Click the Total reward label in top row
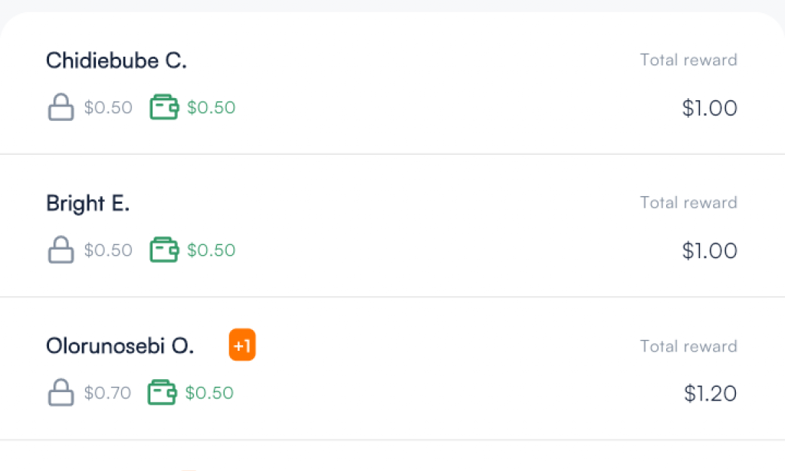The height and width of the screenshot is (471, 785). click(688, 60)
